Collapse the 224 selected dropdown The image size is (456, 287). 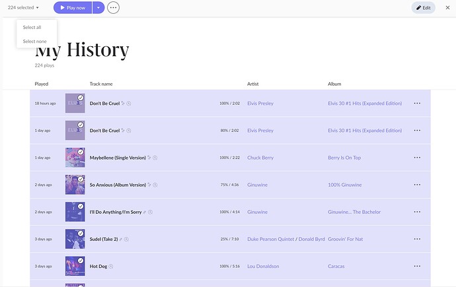(x=23, y=7)
